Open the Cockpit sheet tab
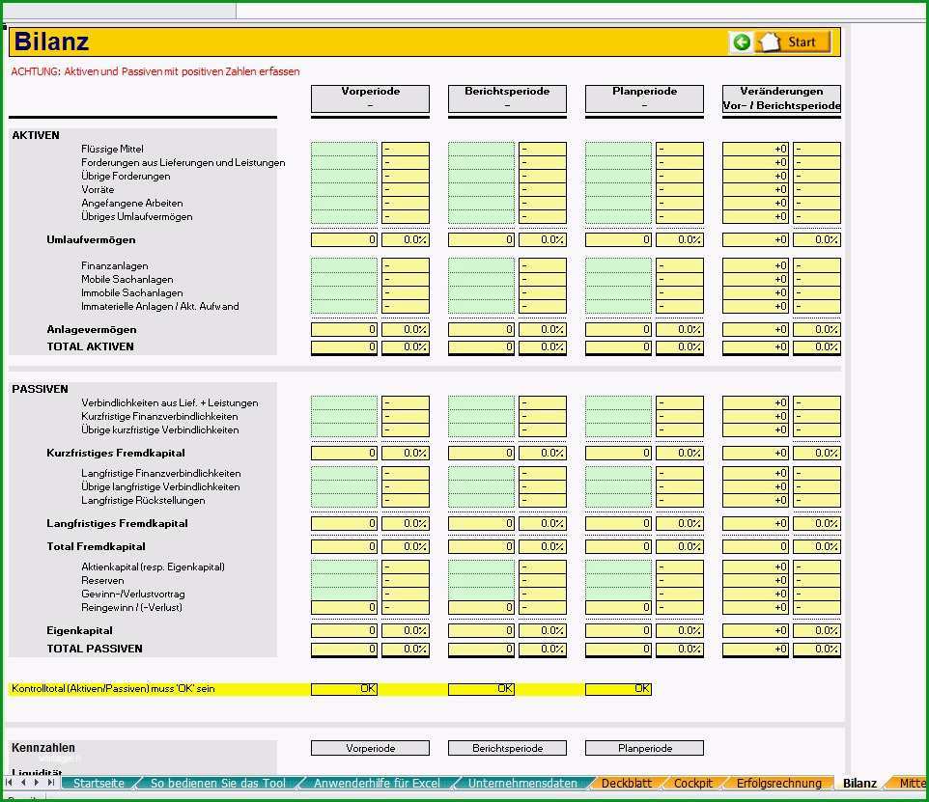 [x=693, y=783]
